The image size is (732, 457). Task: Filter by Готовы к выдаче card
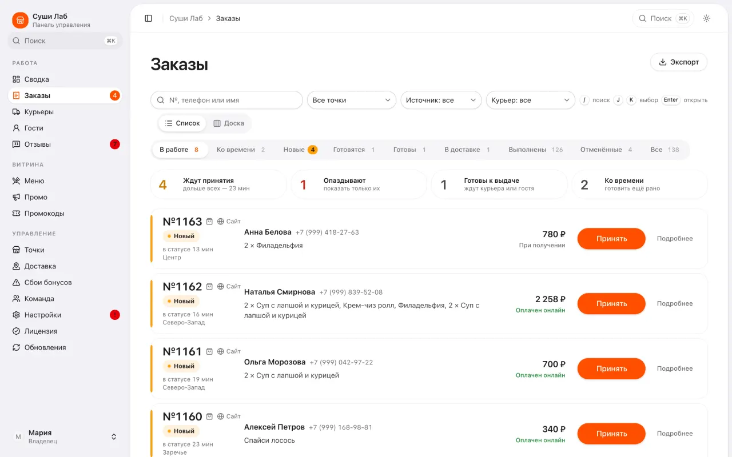pos(499,185)
